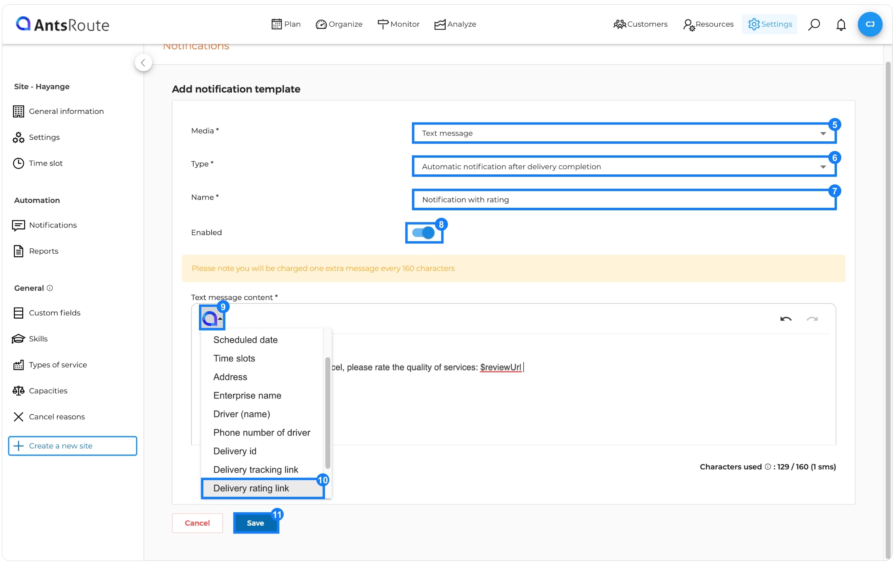Screen dimensions: 894x565
Task: Open General information in sidebar
Action: pos(66,111)
